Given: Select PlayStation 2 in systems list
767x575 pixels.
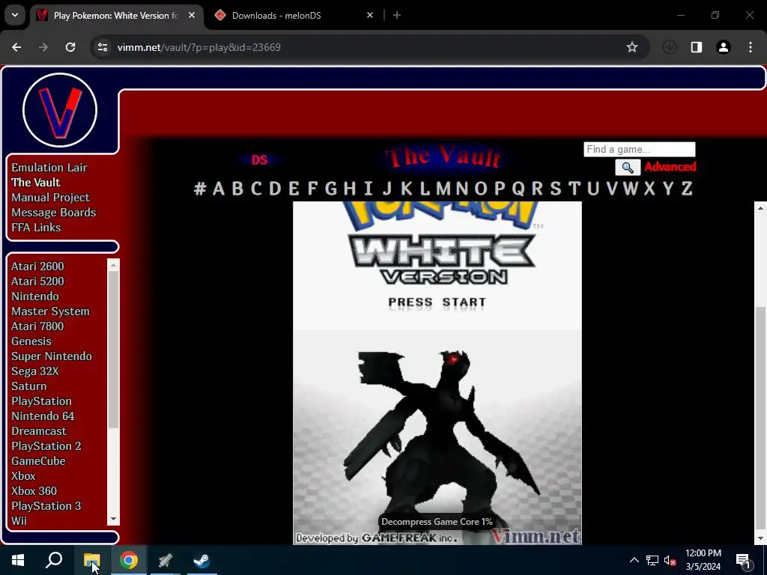Looking at the screenshot, I should click(x=46, y=446).
